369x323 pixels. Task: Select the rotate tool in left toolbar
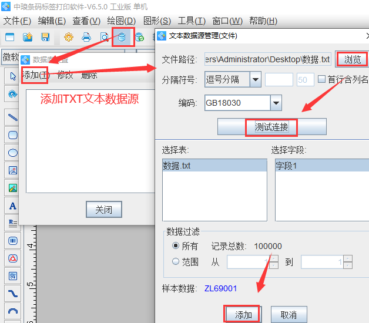(13, 94)
